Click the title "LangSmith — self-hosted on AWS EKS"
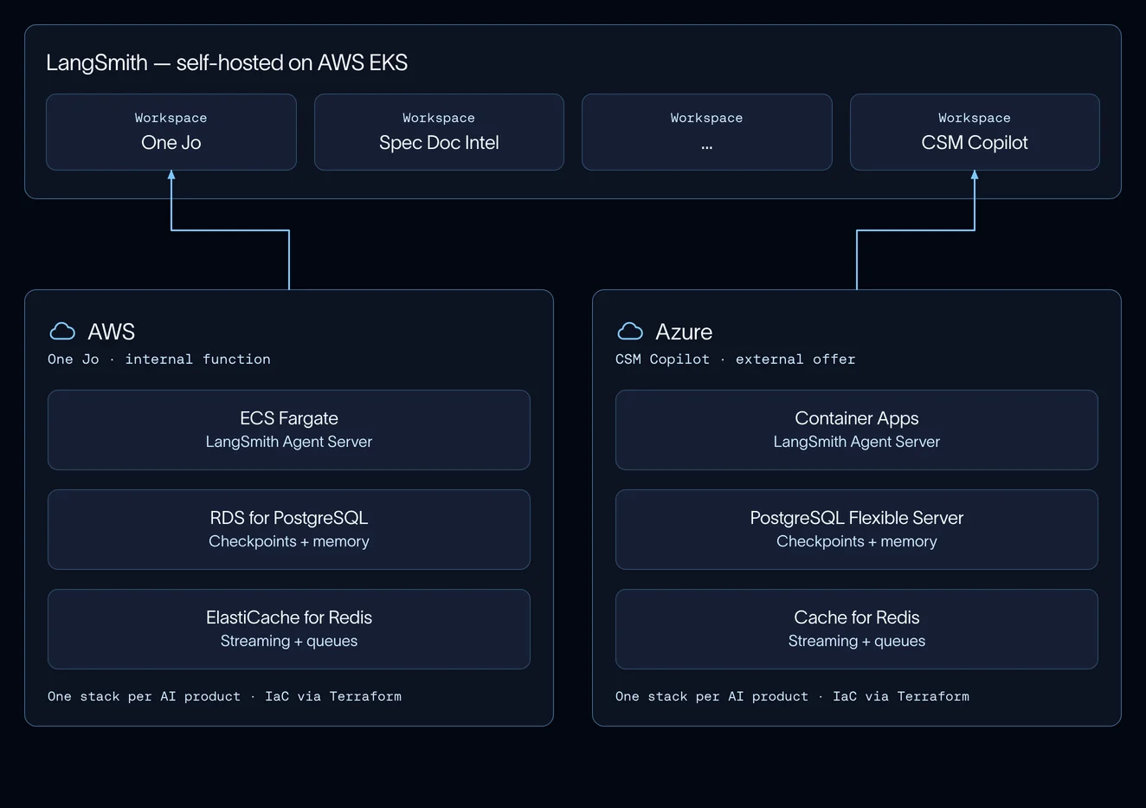The image size is (1146, 808). 227,62
